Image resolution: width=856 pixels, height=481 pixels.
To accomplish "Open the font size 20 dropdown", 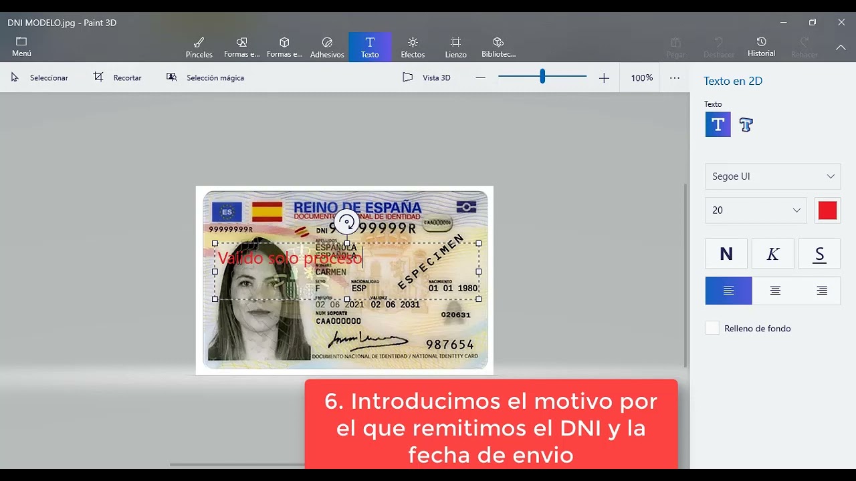I will click(x=756, y=210).
